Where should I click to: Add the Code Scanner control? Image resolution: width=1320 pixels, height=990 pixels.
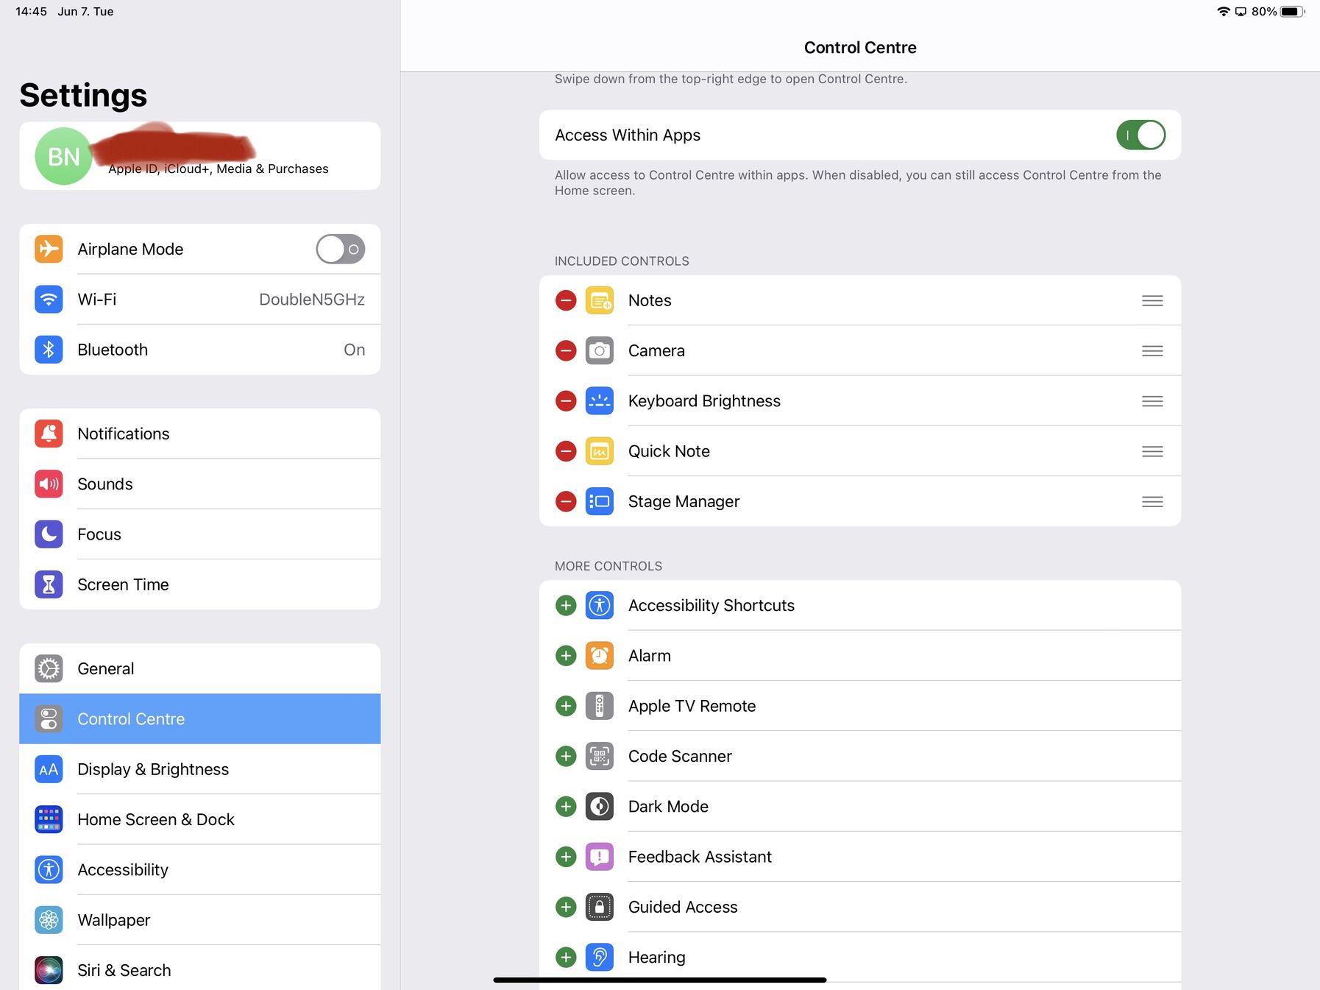(566, 756)
